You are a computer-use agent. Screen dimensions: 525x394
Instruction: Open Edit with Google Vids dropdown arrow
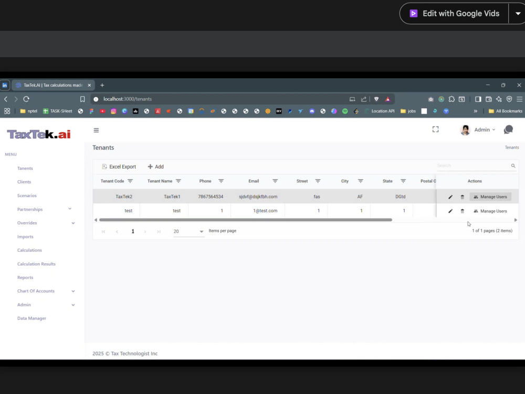point(518,14)
